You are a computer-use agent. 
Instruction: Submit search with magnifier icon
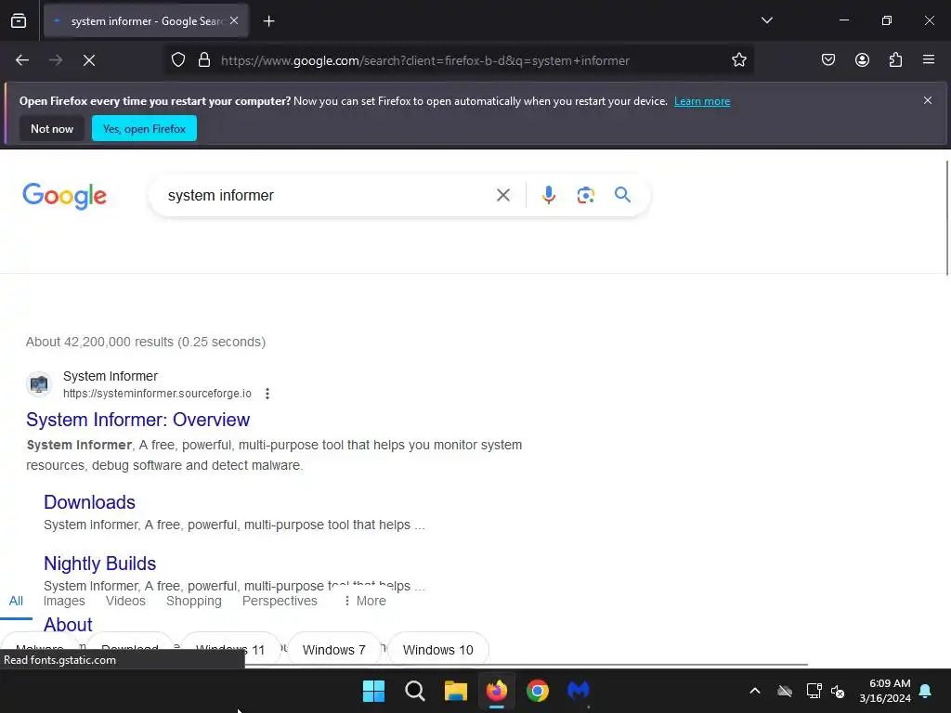pos(622,195)
